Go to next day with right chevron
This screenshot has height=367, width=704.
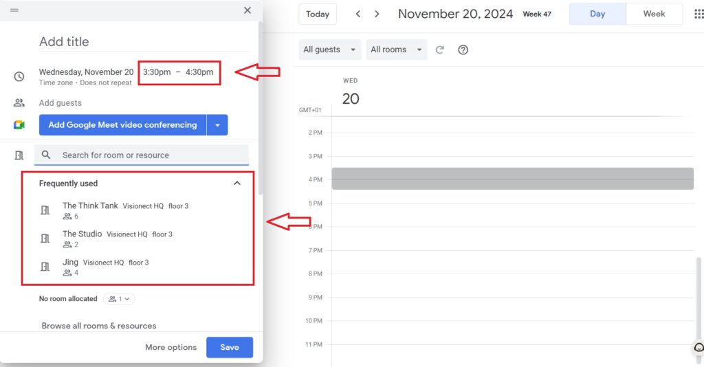[x=377, y=14]
